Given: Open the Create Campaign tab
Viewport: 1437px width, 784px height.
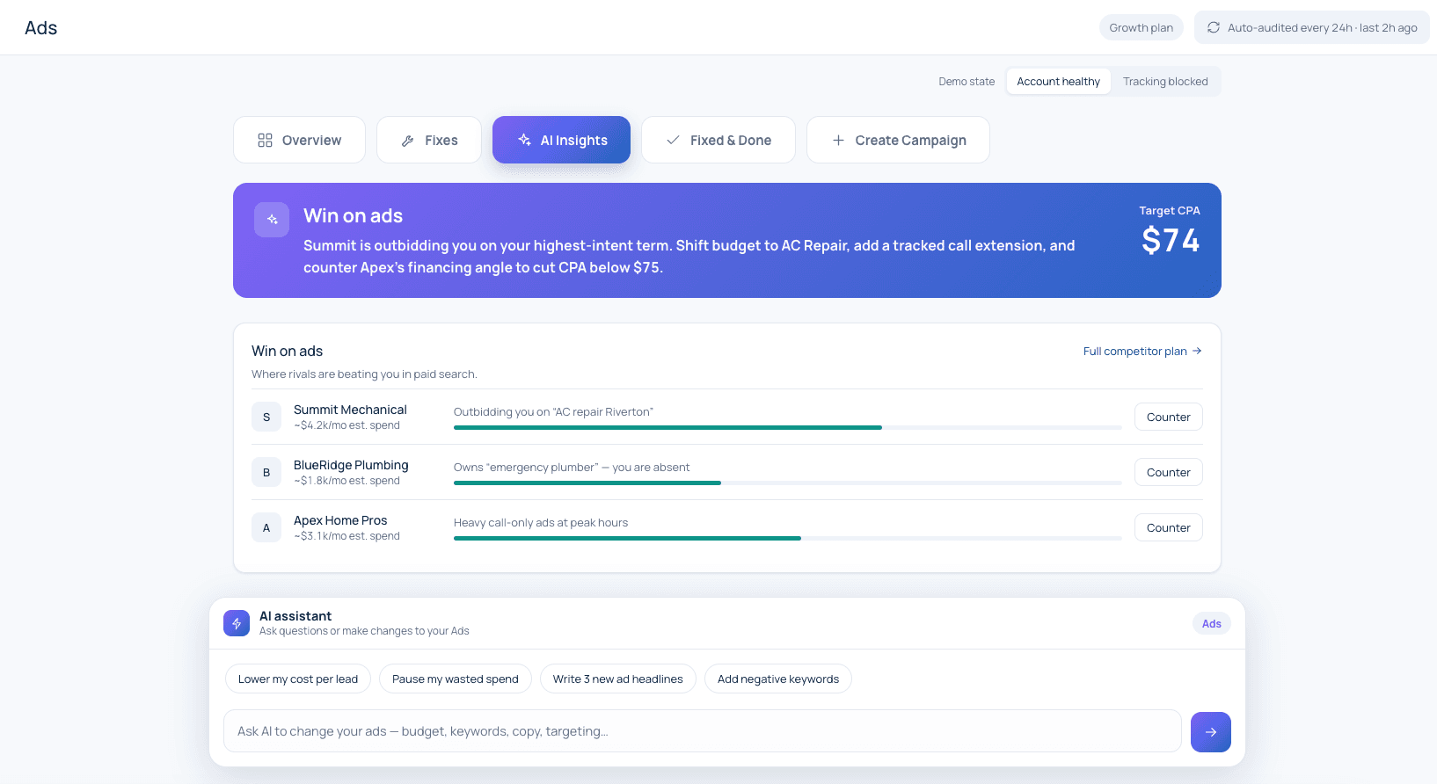Looking at the screenshot, I should coord(898,140).
